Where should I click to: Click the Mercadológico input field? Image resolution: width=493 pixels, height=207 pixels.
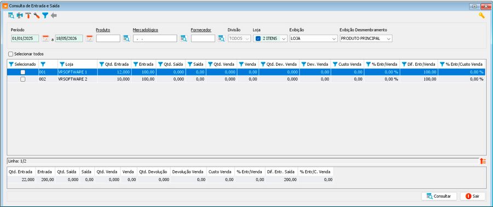pos(155,38)
